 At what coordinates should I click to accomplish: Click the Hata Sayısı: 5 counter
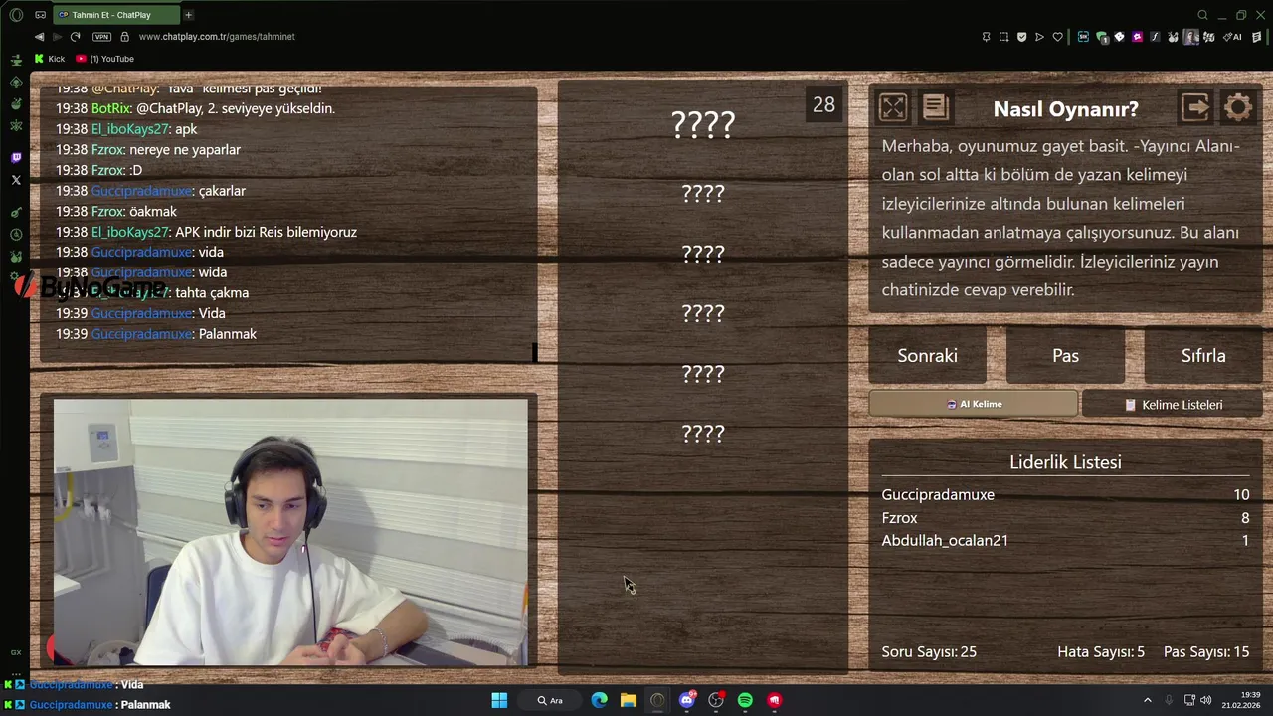[x=1101, y=652]
